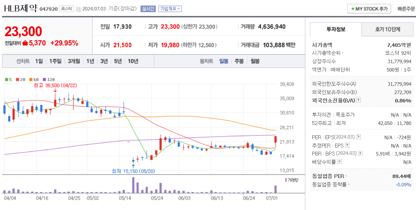Select the 주봉 candle chart

tap(239, 61)
